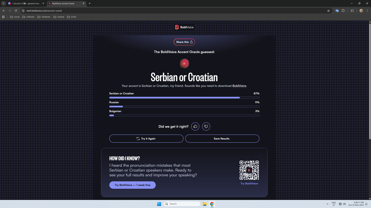Viewport: 371px width, 208px height.
Task: Open the Chrome three-dot settings menu
Action: point(368,10)
